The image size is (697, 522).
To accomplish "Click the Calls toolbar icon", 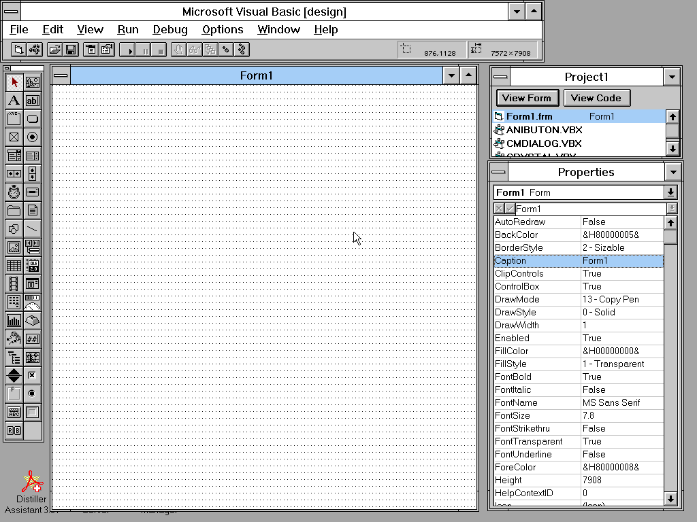I will [210, 49].
